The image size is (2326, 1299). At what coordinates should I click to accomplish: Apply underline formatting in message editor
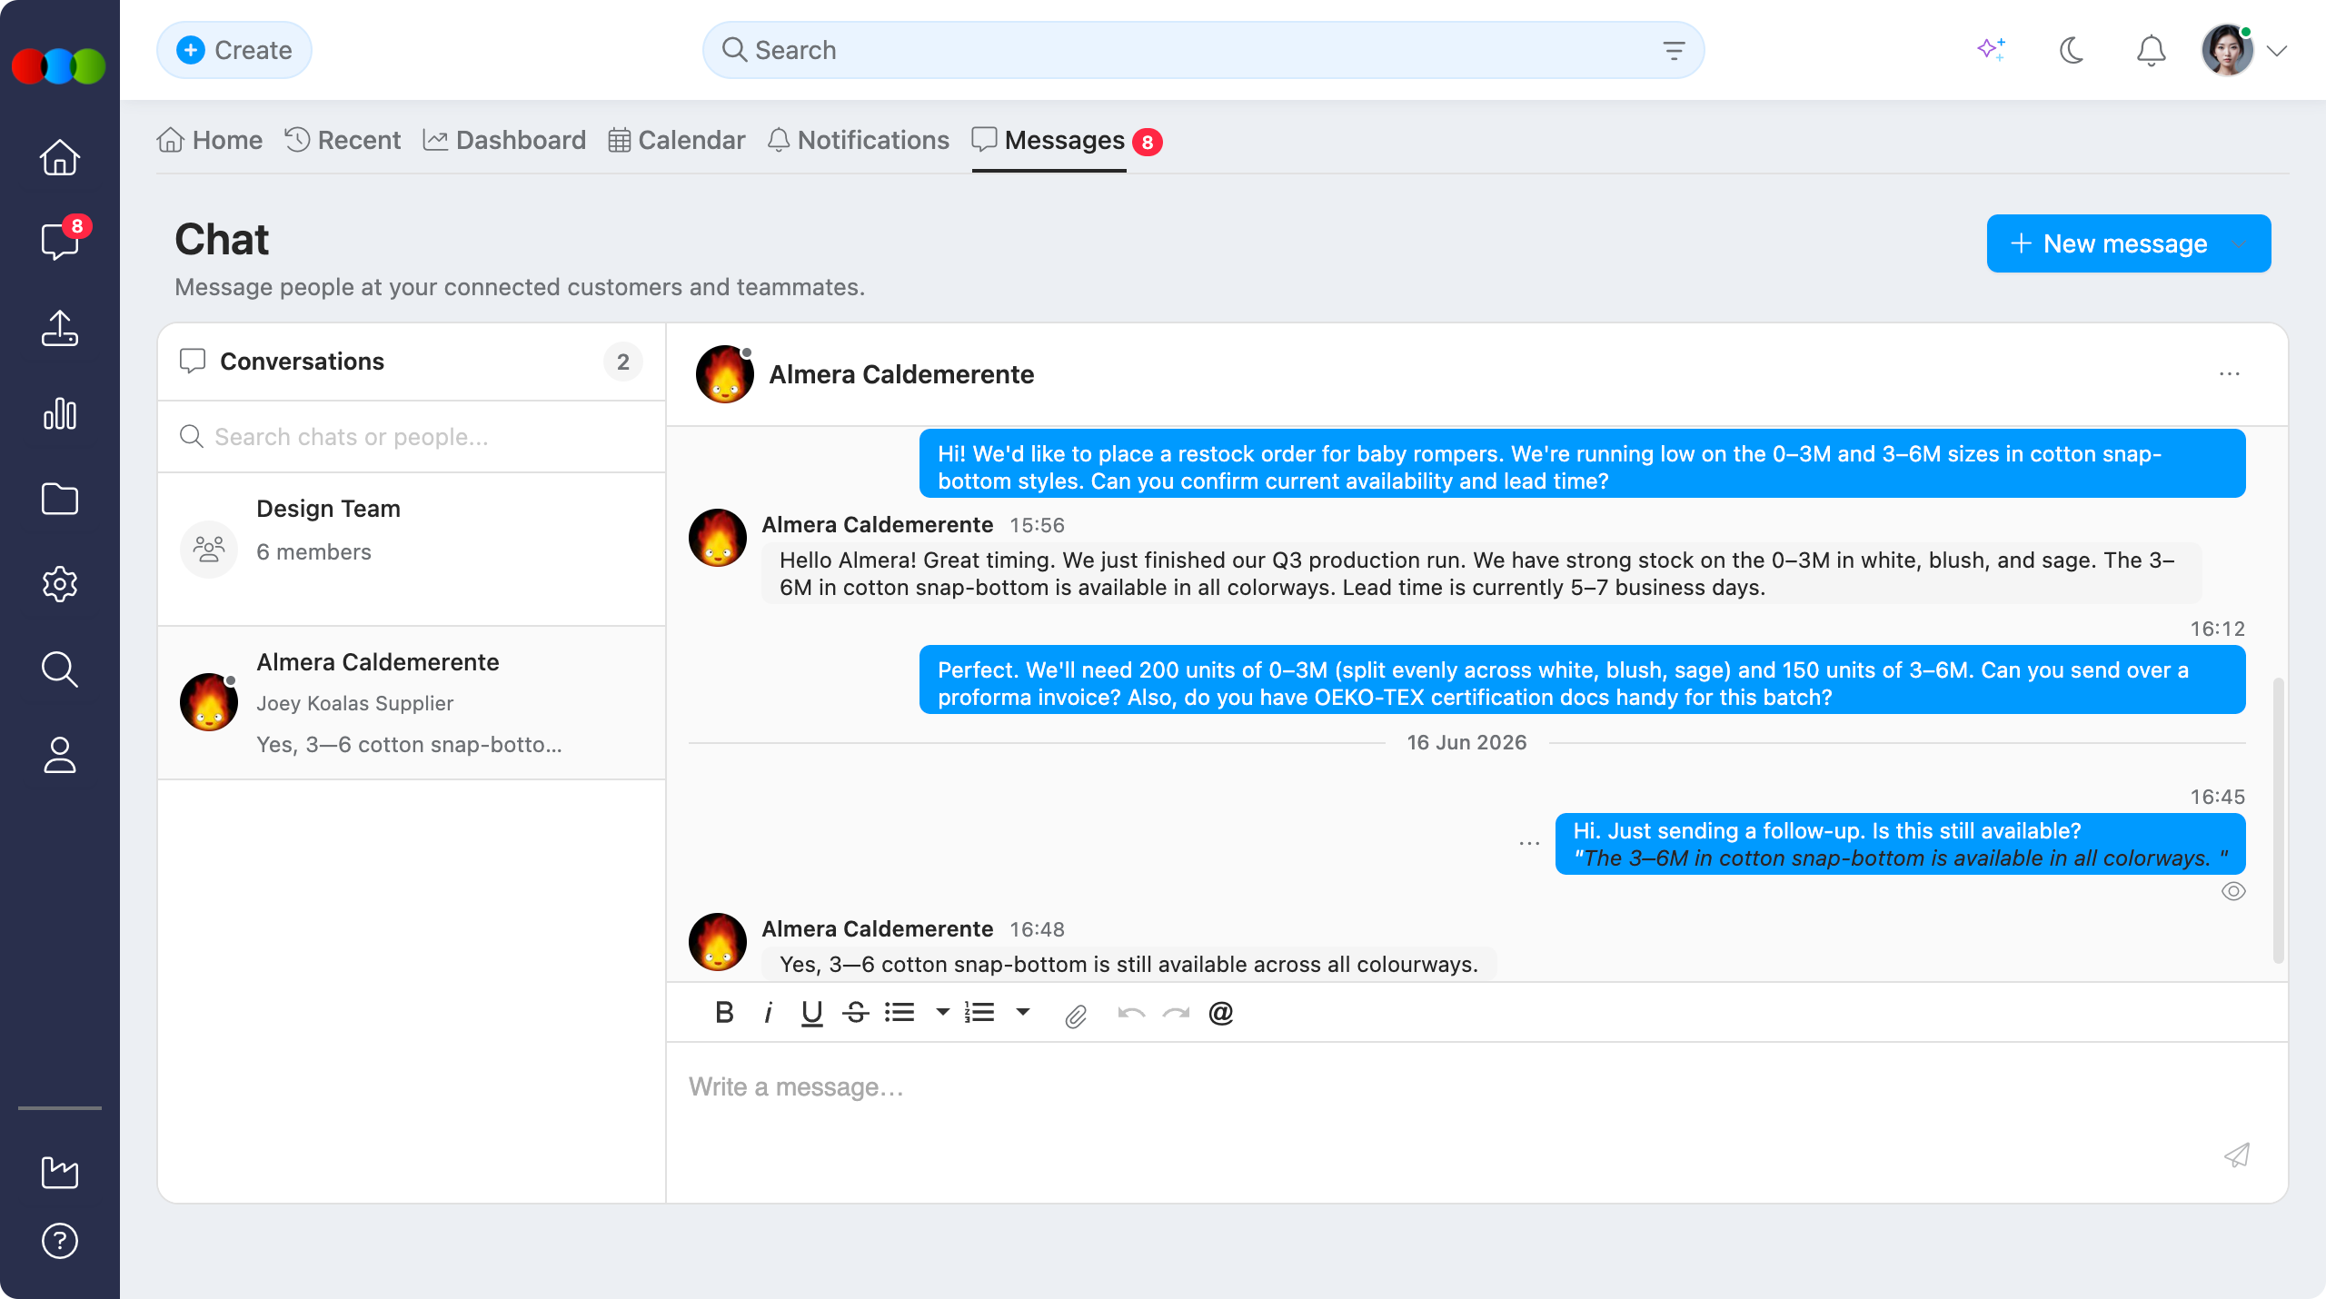[x=811, y=1012]
